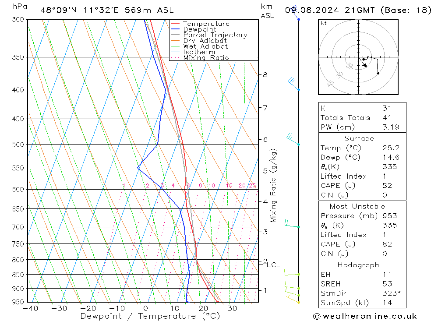This screenshot has height=321, width=438.
Task: Click the wind barb at 850 hPa
Action: [x=291, y=274]
